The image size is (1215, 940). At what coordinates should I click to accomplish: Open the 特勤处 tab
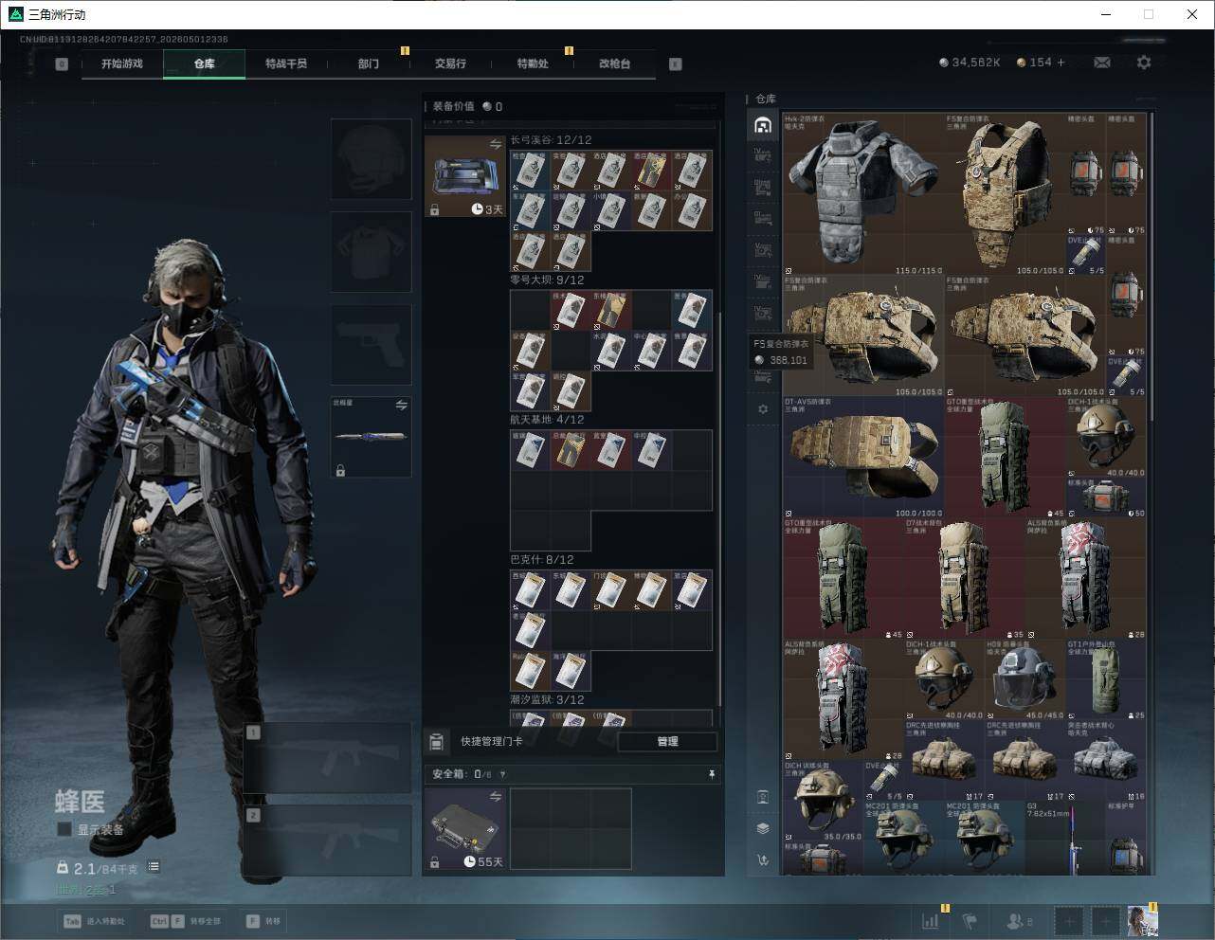coord(533,63)
